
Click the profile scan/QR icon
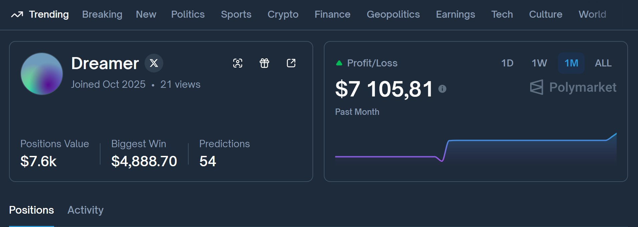point(238,63)
